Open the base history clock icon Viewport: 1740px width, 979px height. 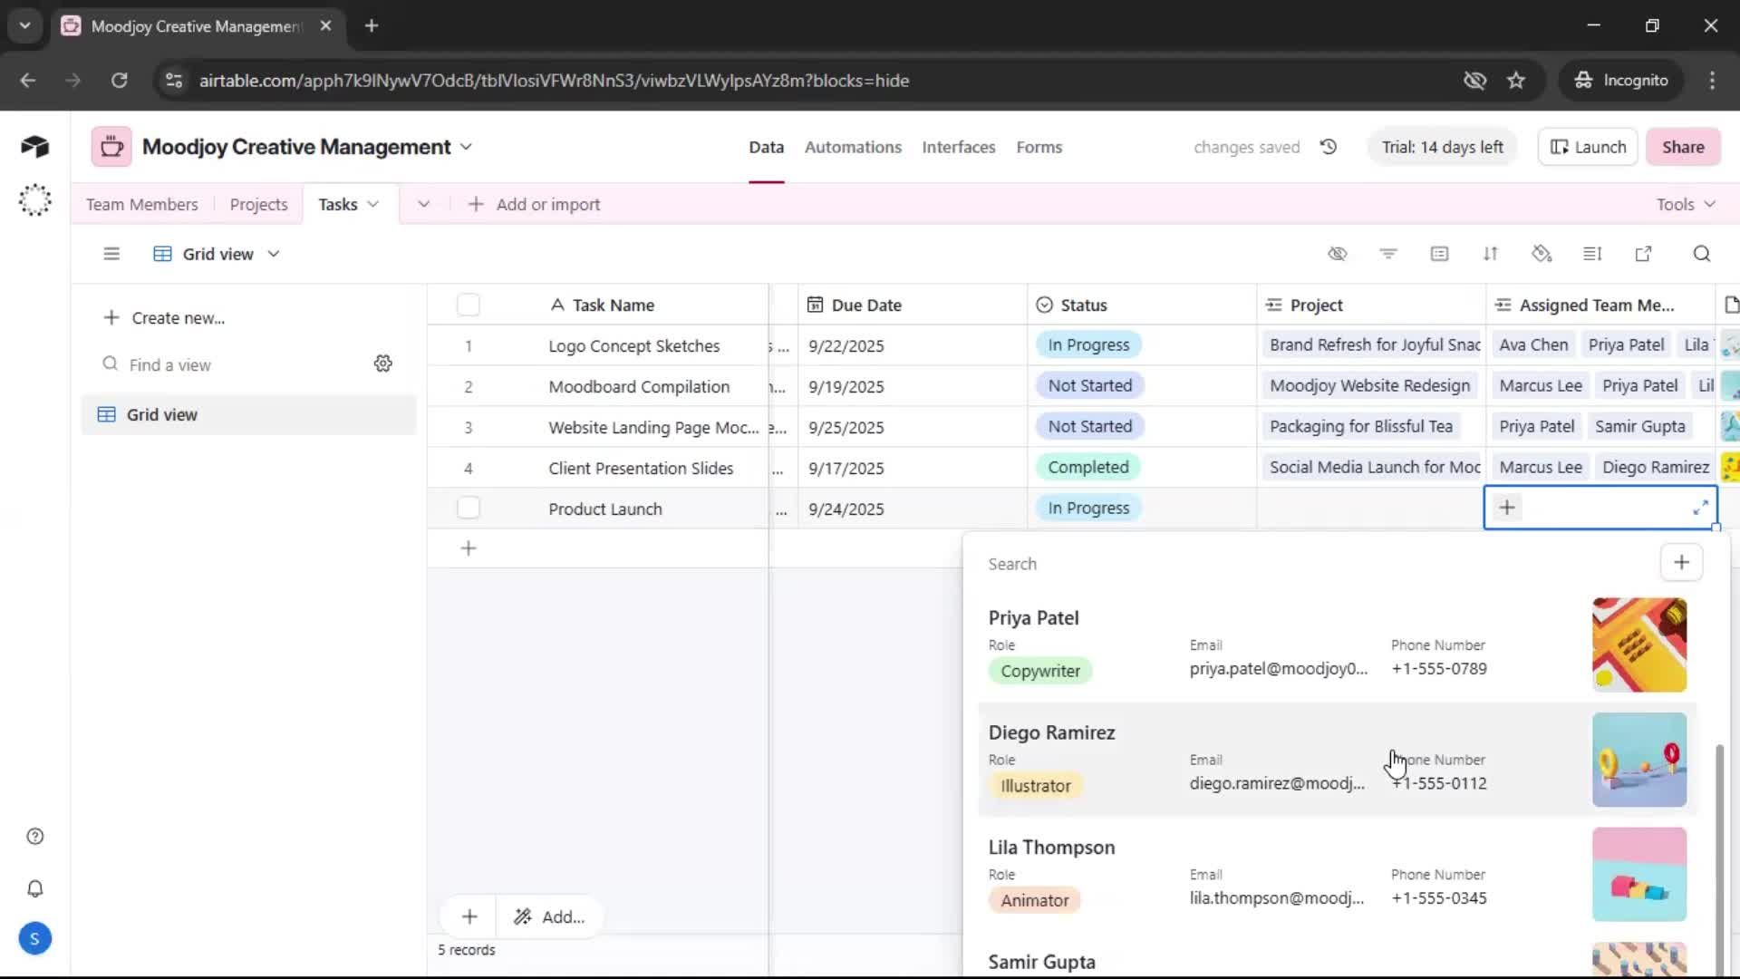1329,147
